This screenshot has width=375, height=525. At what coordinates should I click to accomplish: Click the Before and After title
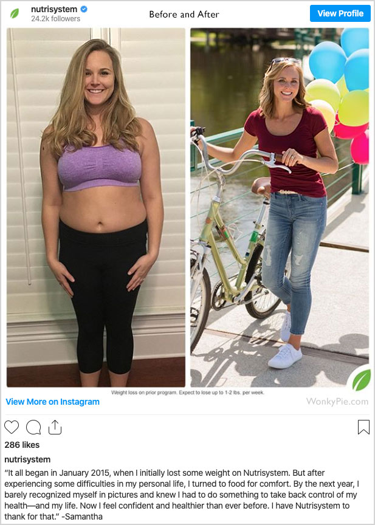pos(184,15)
